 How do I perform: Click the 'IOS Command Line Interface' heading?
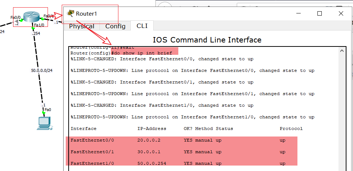(x=207, y=40)
